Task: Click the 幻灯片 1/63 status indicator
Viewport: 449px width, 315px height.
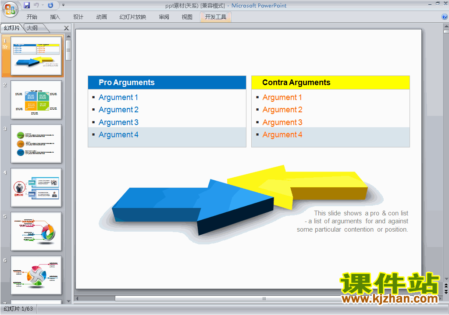Action: [x=18, y=309]
